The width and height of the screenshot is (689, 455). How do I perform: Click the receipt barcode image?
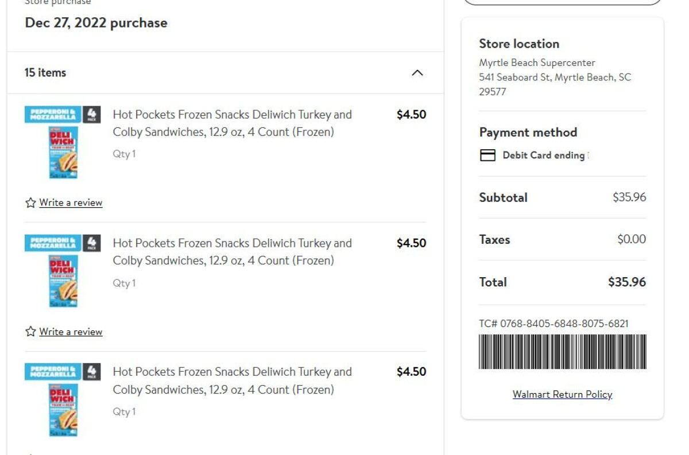tap(562, 352)
